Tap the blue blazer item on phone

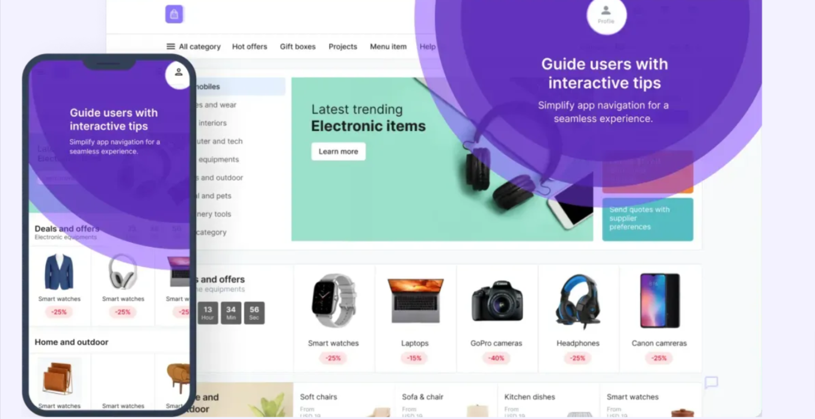[x=59, y=272]
